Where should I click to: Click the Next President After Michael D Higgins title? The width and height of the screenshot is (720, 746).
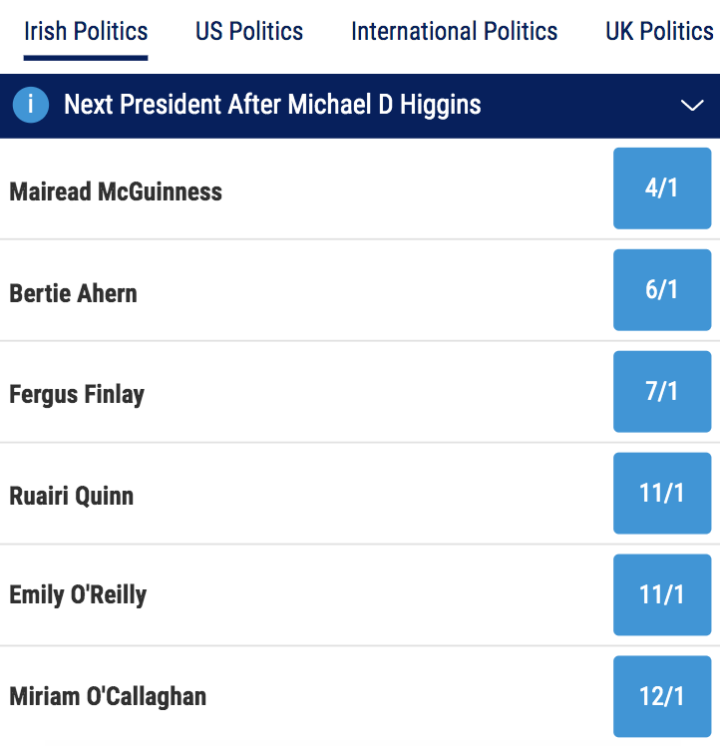tap(272, 105)
